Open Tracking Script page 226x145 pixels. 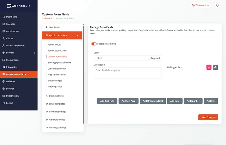(55, 86)
